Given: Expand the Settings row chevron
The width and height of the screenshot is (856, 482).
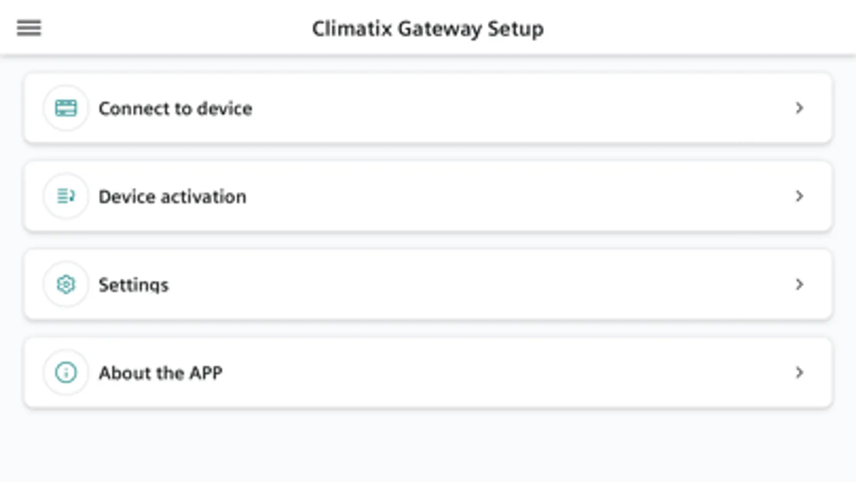Looking at the screenshot, I should (799, 284).
